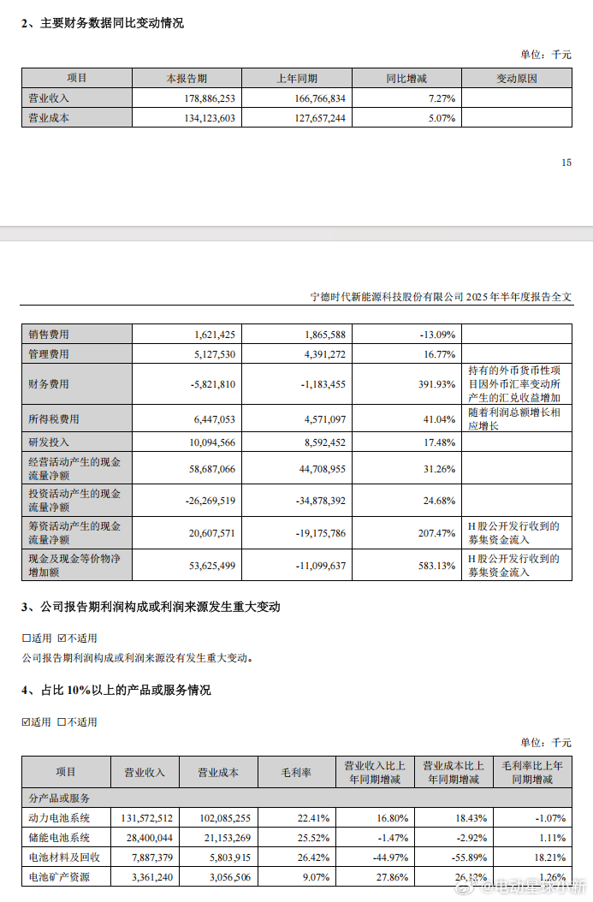Click the 分产品或服务 subheading row
Viewport: 593px width, 902px height.
point(297,798)
